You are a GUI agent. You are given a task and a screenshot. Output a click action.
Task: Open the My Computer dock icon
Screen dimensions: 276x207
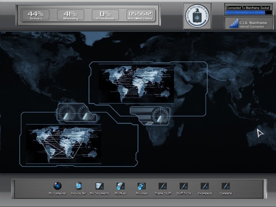pos(57,186)
